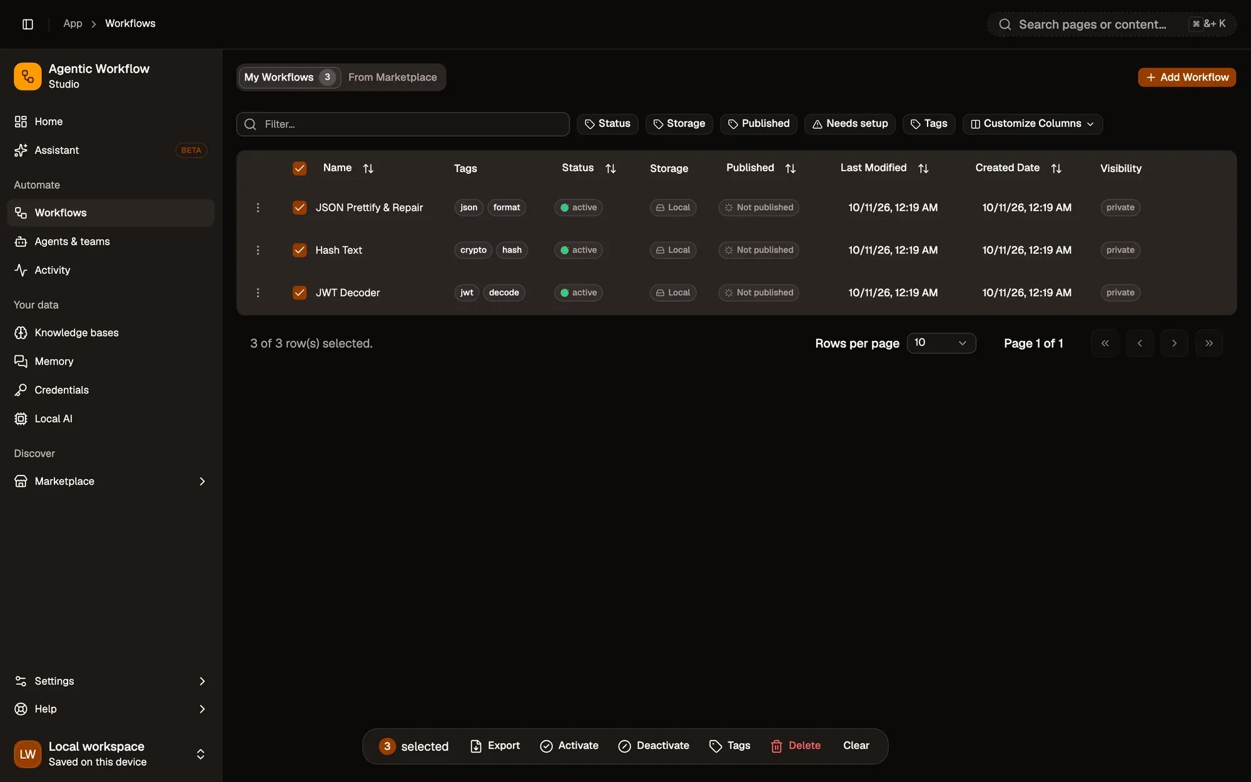This screenshot has width=1251, height=782.
Task: Open the Local workspace switcher
Action: coord(111,754)
